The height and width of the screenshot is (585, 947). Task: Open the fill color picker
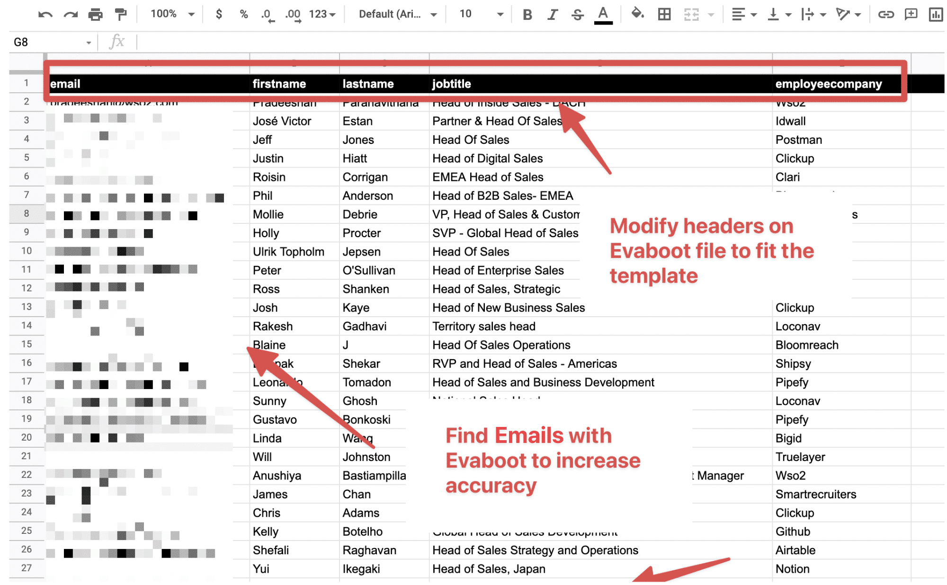tap(638, 14)
